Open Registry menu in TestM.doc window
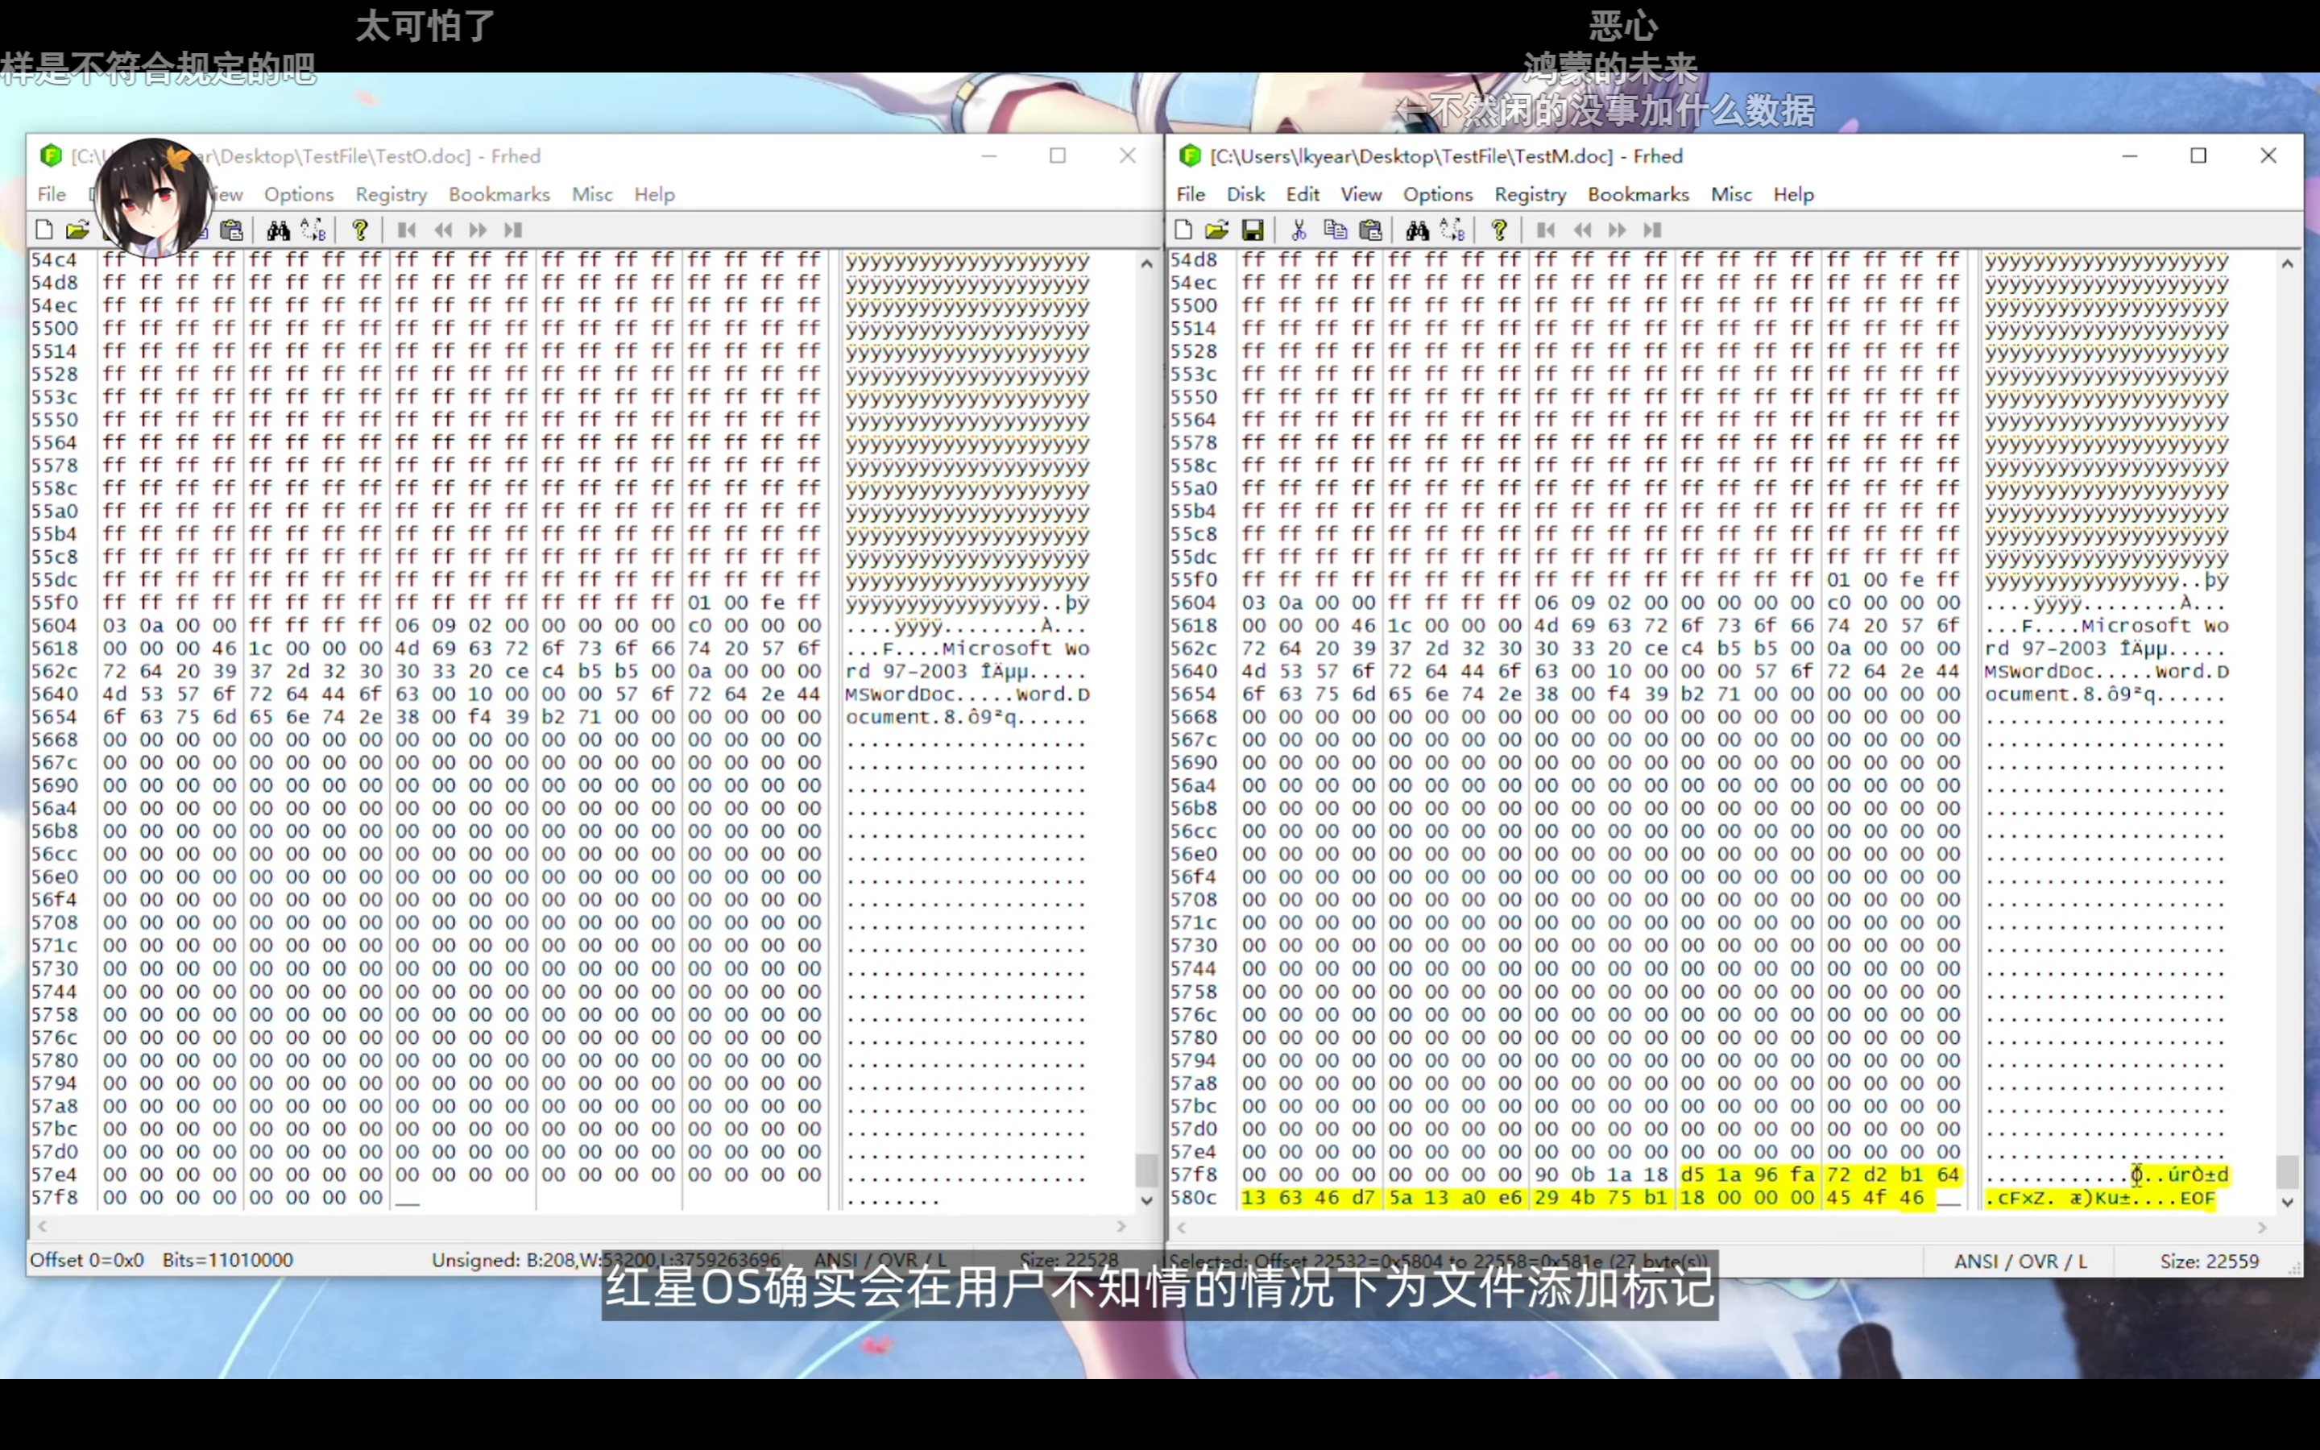 1530,195
